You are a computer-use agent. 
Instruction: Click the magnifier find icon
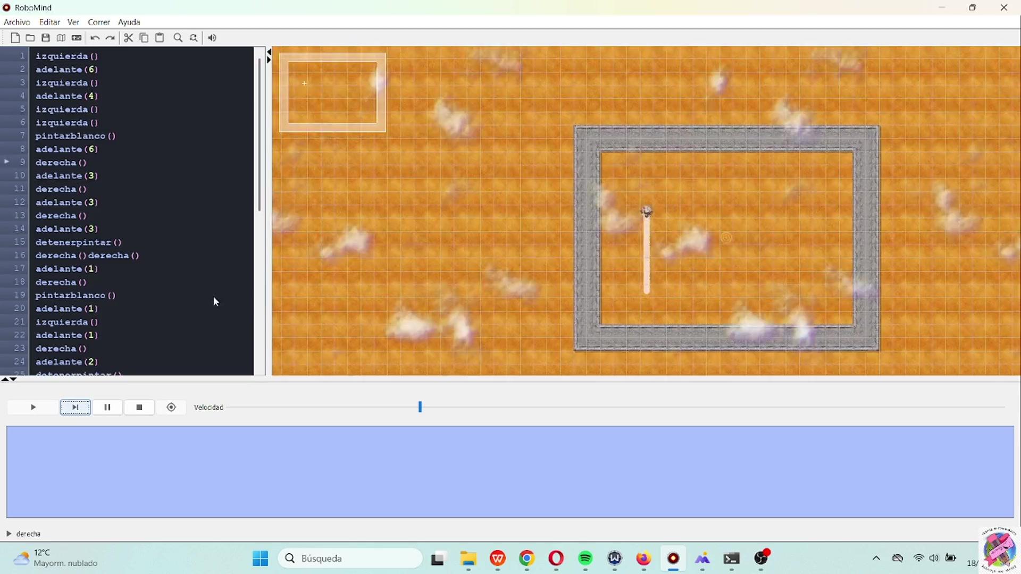(178, 38)
